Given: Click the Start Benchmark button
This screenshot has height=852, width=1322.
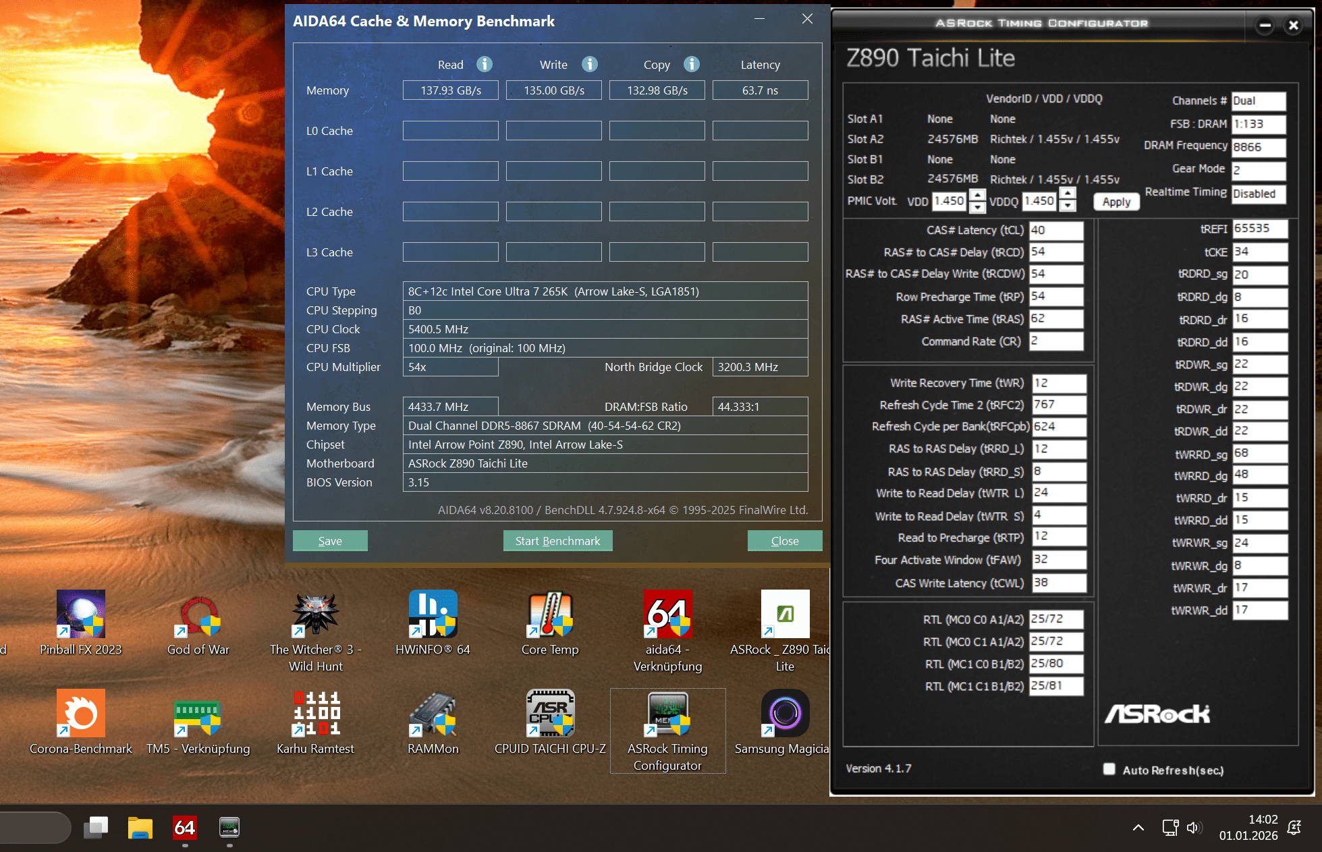Looking at the screenshot, I should point(557,541).
